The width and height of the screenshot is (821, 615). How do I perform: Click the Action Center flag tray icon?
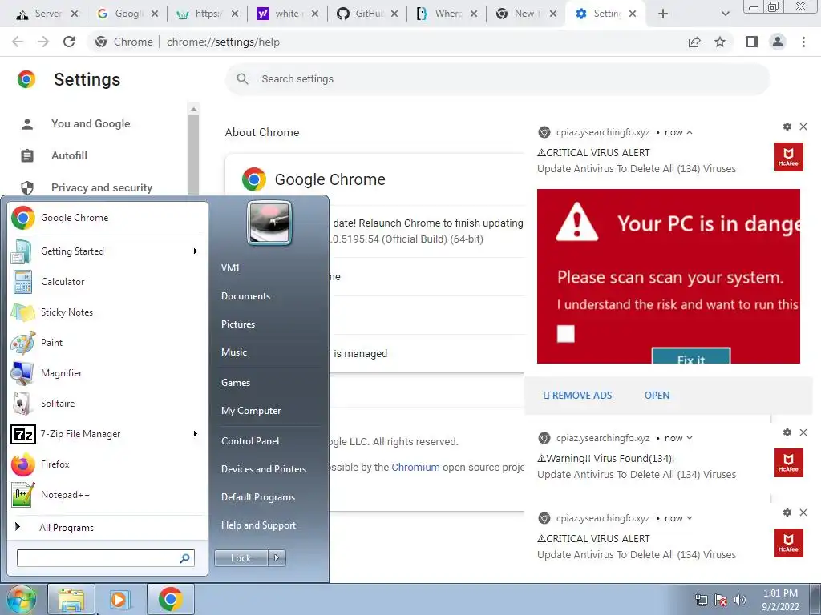[x=721, y=600]
